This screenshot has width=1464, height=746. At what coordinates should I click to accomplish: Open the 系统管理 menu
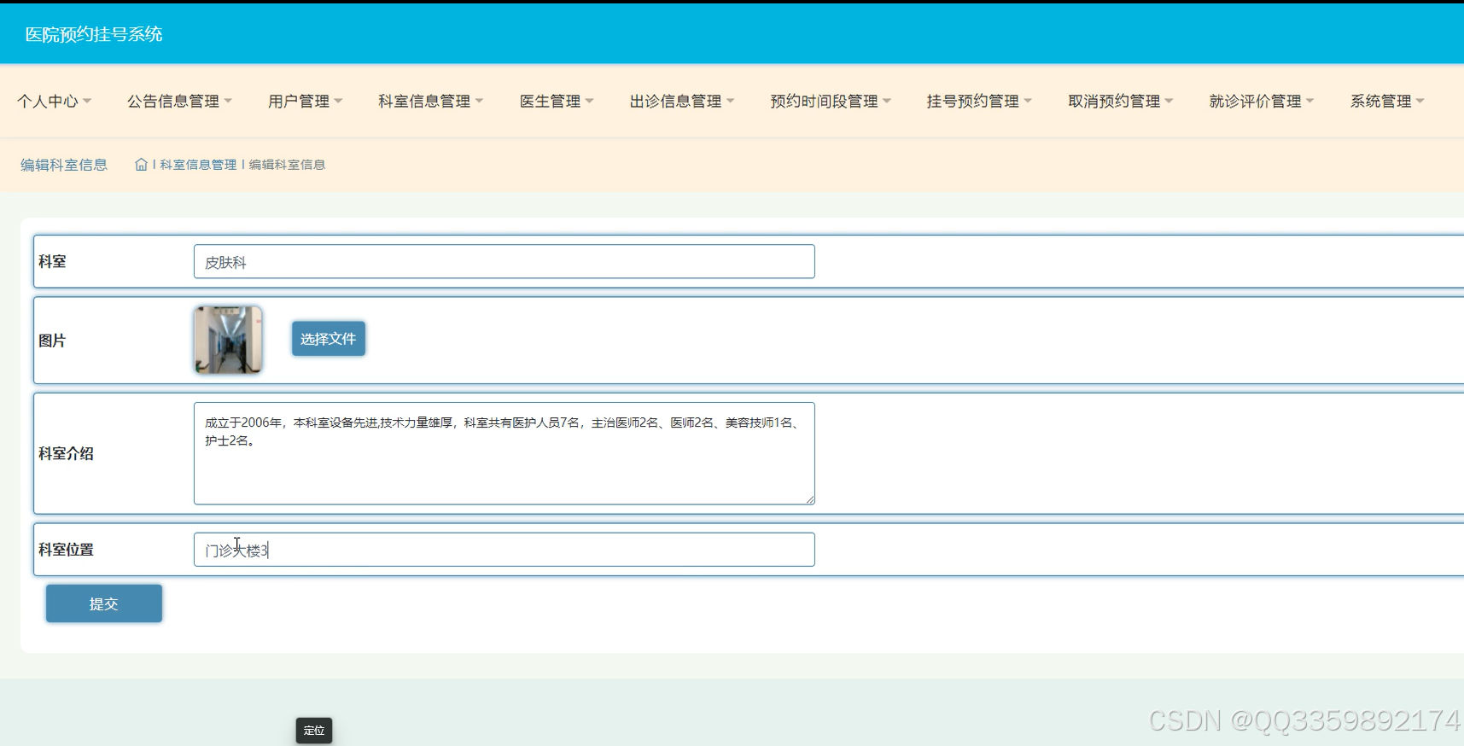click(x=1387, y=102)
